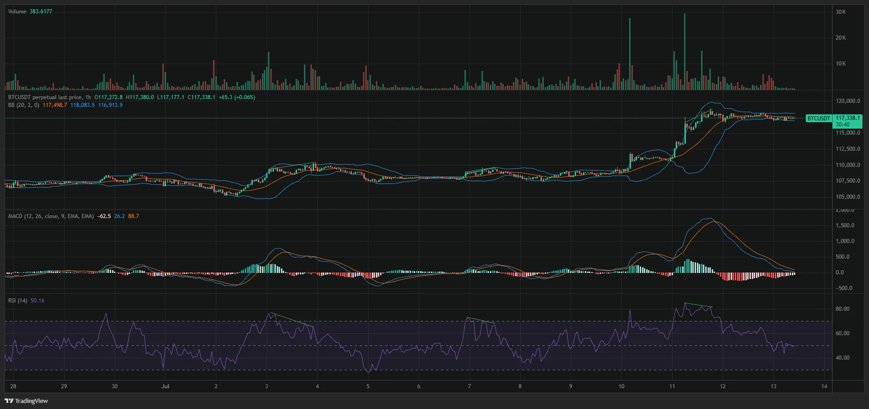Click Bollinger basis value 117,498.7
The image size is (869, 409).
tap(55, 105)
